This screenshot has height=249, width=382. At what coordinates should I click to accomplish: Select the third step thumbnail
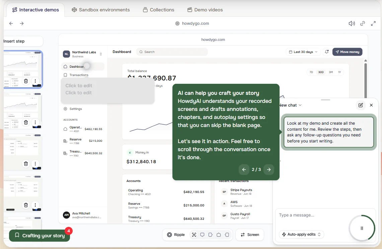point(22,152)
